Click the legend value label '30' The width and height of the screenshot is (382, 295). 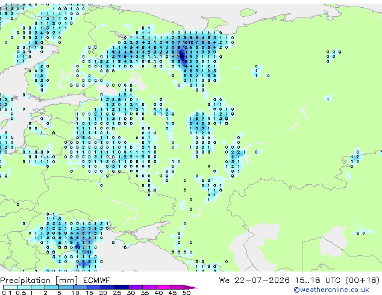point(131,293)
